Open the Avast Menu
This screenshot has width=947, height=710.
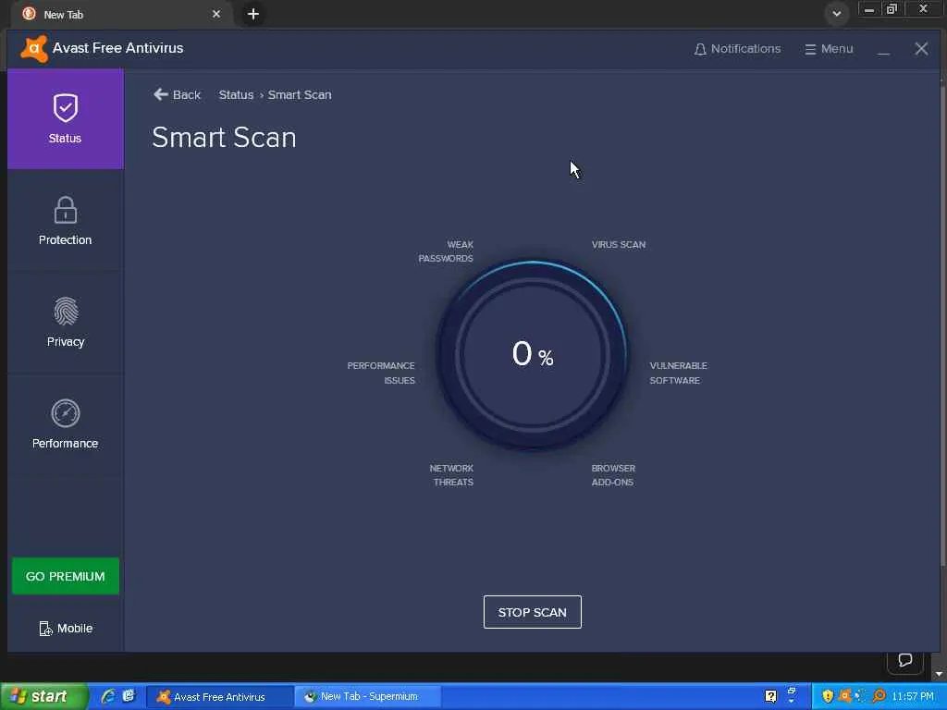[x=829, y=49]
